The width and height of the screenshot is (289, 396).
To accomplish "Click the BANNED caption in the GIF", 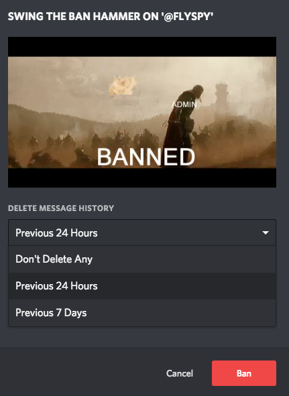I will pos(146,157).
